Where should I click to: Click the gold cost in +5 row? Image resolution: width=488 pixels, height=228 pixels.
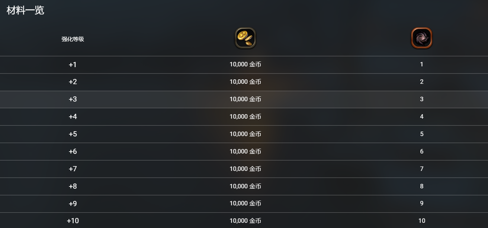coord(245,134)
